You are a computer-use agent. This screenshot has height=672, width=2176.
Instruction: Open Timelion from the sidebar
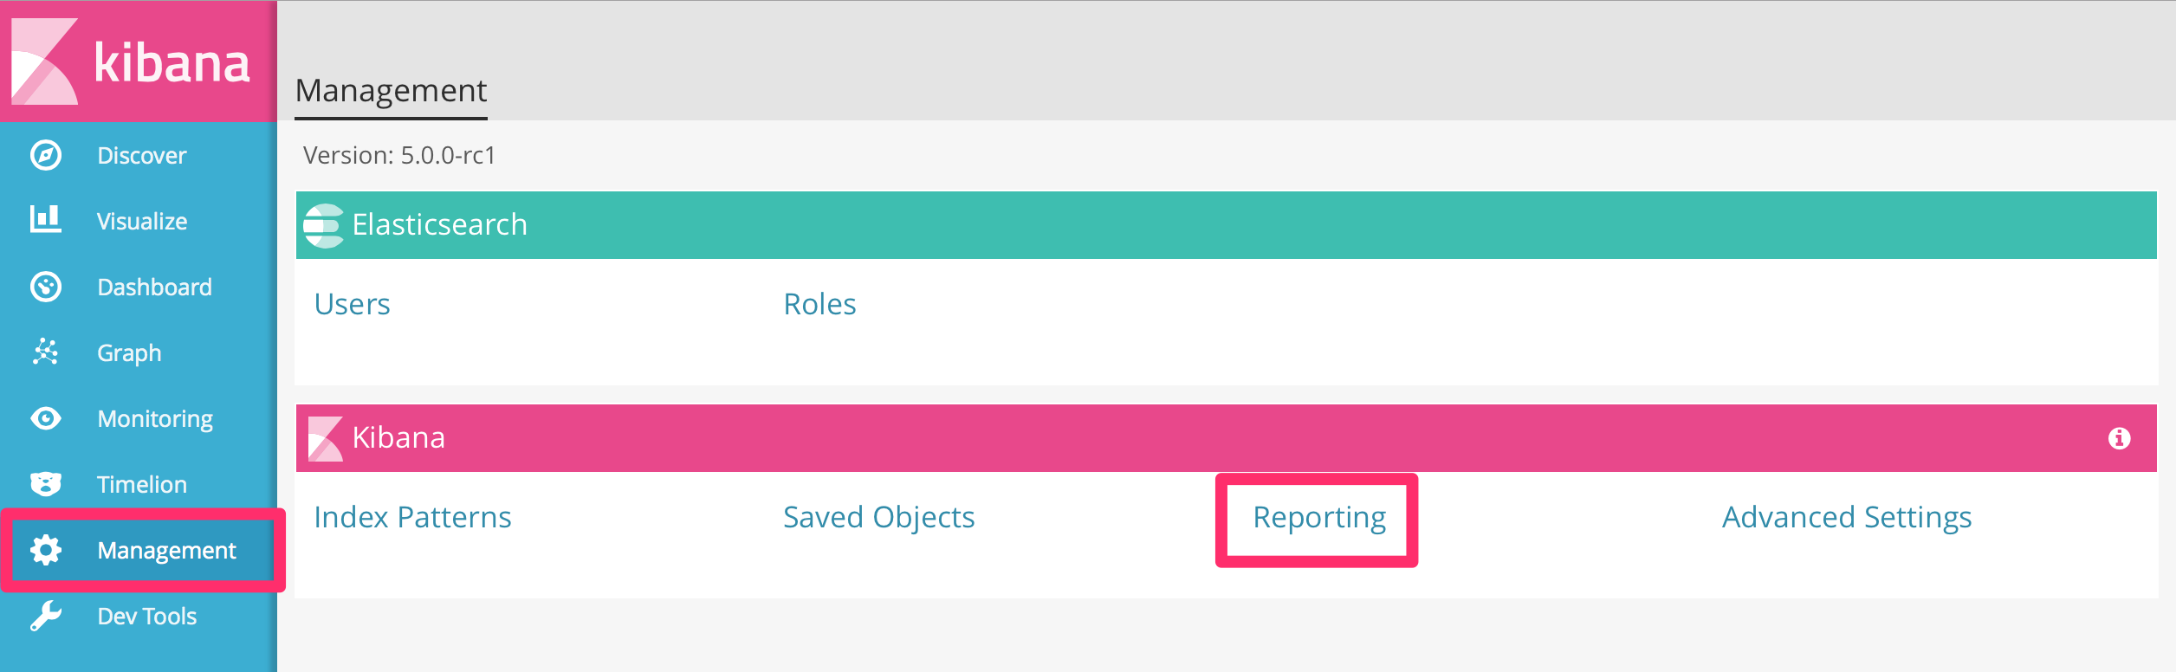pos(140,484)
